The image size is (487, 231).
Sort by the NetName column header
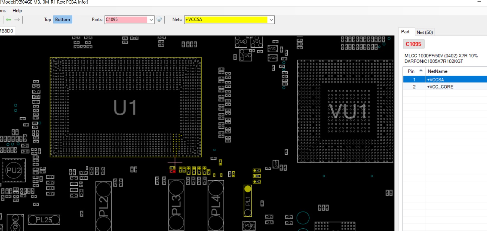(x=456, y=71)
